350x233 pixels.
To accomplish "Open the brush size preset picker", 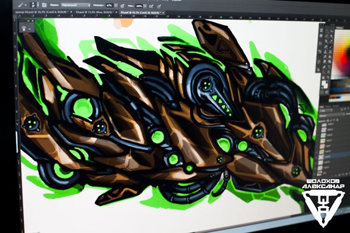I will 33,5.
